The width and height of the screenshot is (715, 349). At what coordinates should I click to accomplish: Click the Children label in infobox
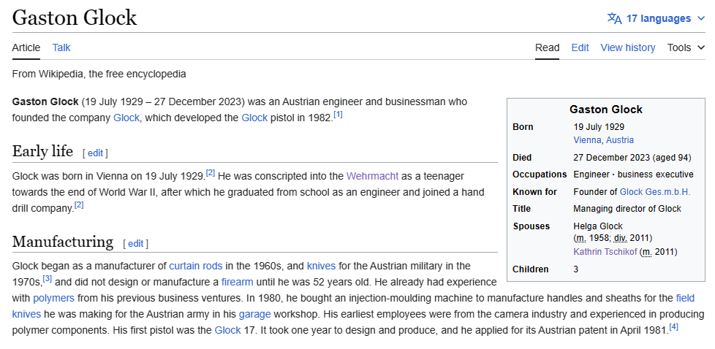pyautogui.click(x=530, y=269)
